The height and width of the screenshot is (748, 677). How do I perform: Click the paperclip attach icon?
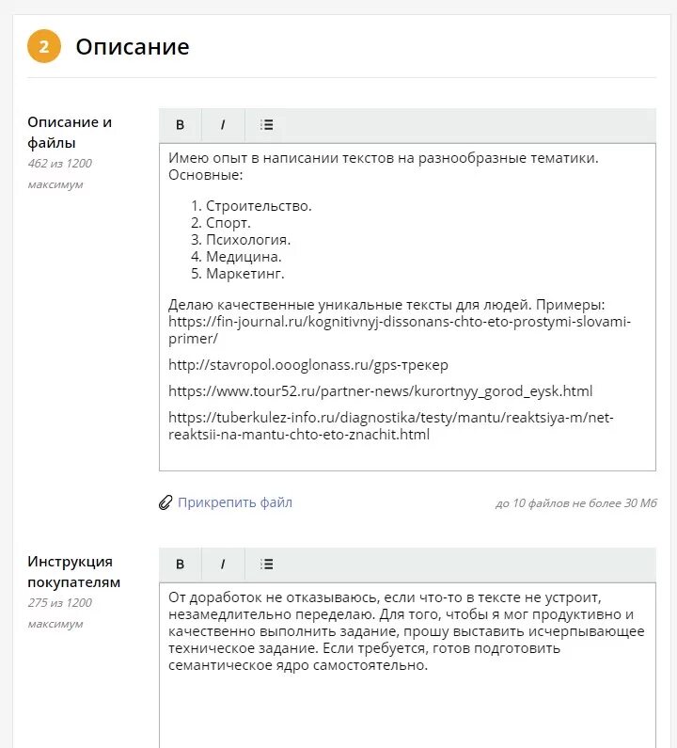(165, 502)
